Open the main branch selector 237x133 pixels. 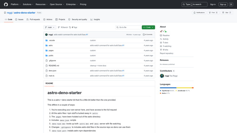tap(50, 27)
